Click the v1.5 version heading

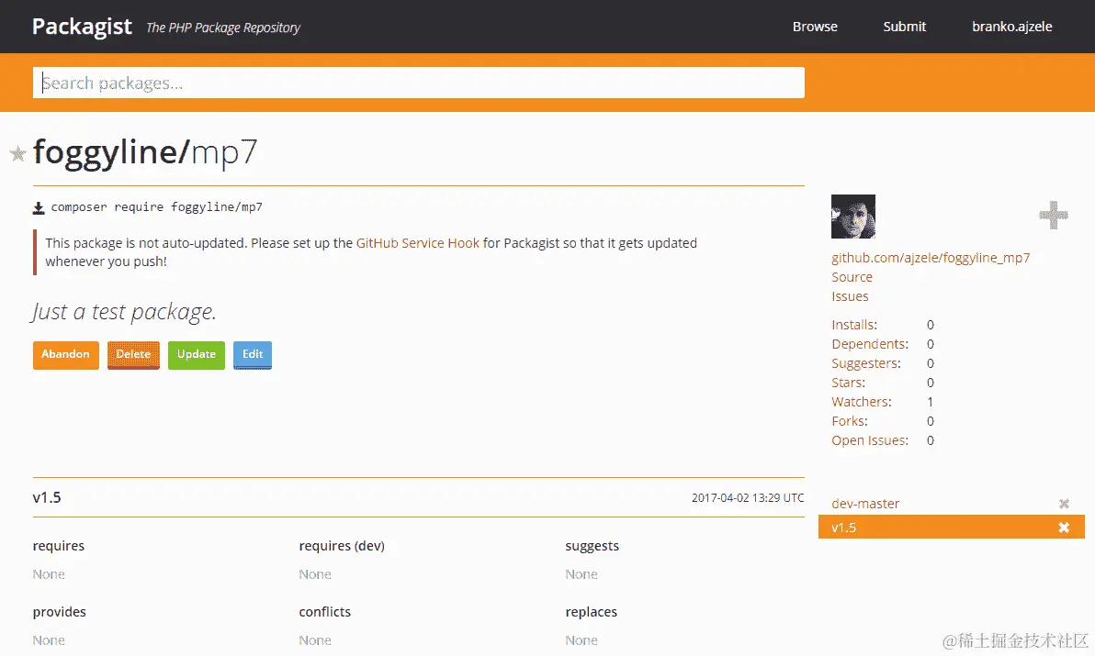(x=47, y=498)
